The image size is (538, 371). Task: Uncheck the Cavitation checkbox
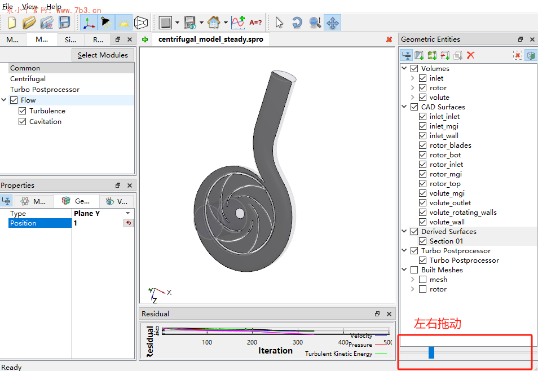[23, 122]
